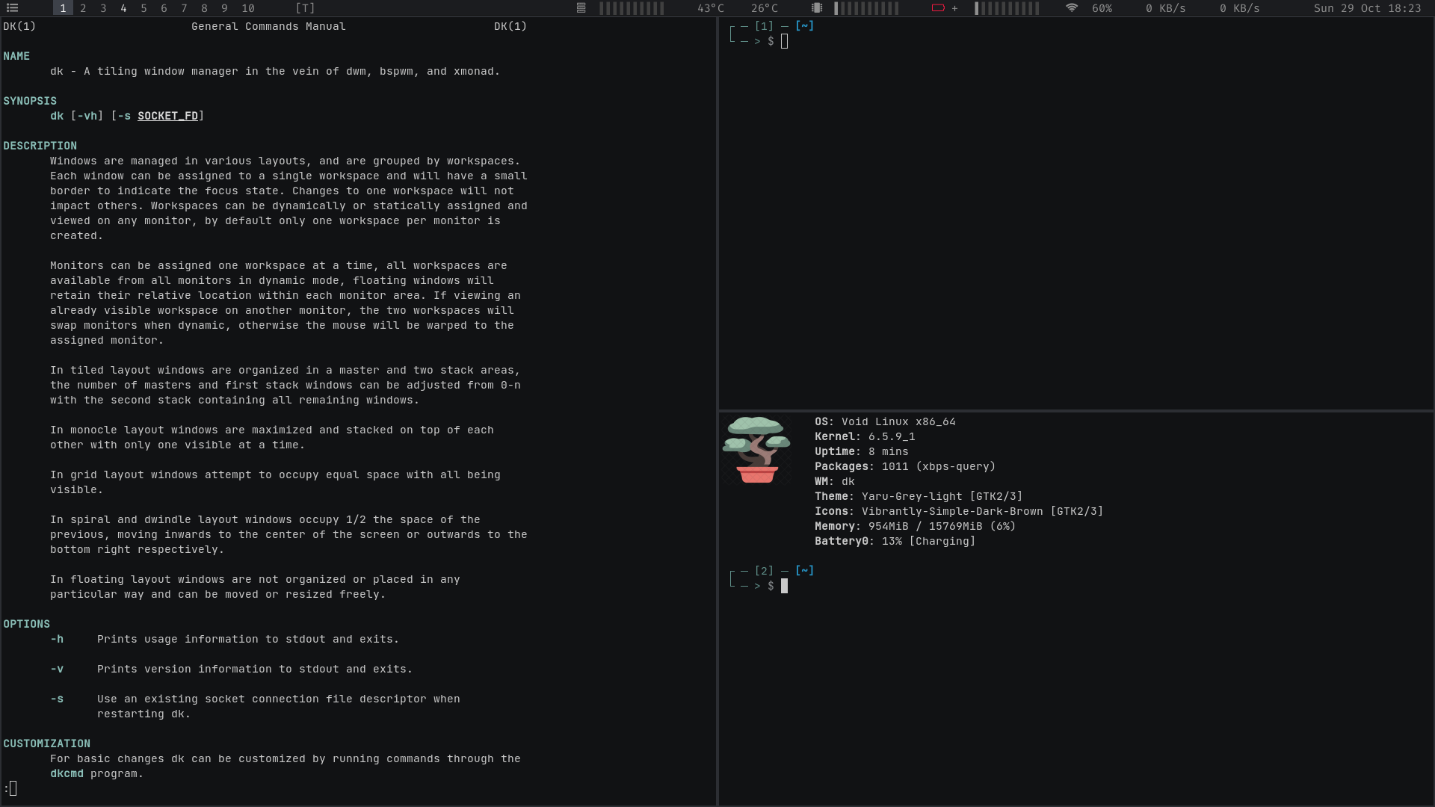Switch to workspace 4
Viewport: 1435px width, 807px height.
[123, 8]
